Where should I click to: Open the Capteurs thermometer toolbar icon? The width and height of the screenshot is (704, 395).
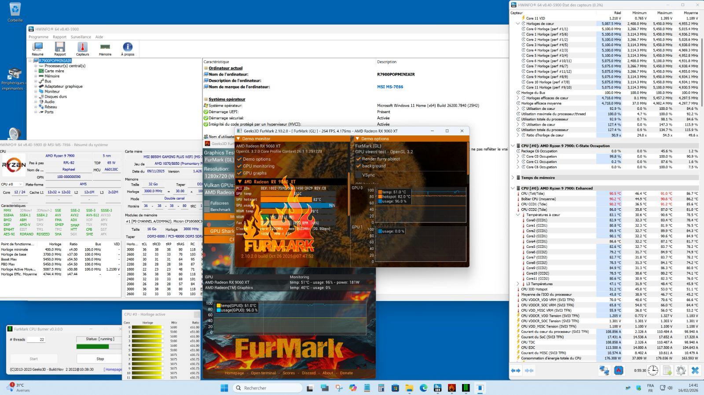click(82, 47)
